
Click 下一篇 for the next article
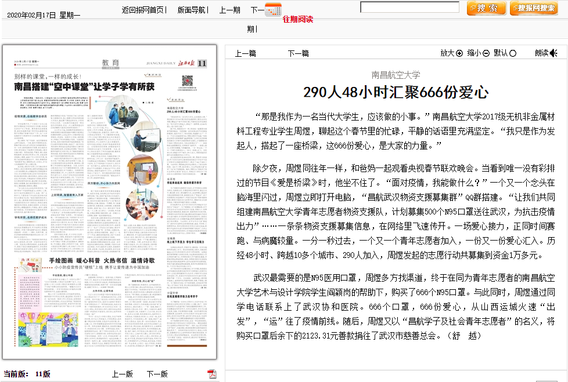pyautogui.click(x=298, y=53)
